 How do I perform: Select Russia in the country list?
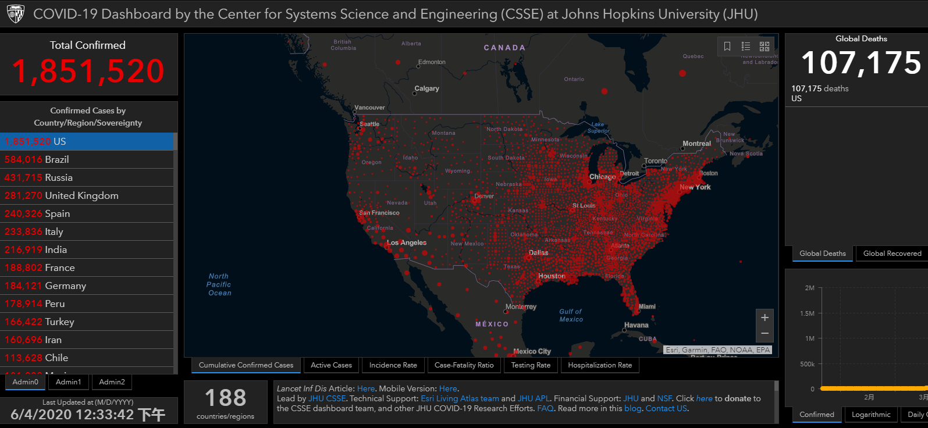coord(87,177)
